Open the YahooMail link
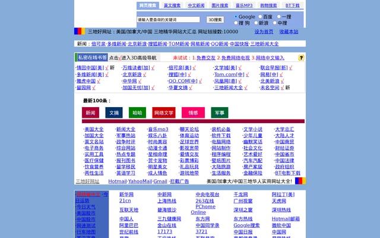 pyautogui.click(x=140, y=181)
